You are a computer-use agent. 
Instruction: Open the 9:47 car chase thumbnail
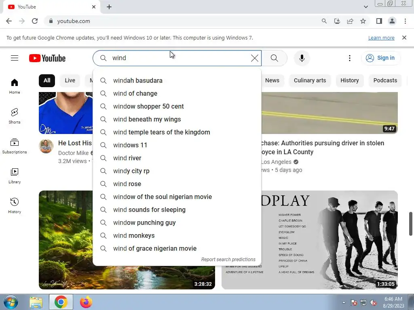click(330, 113)
